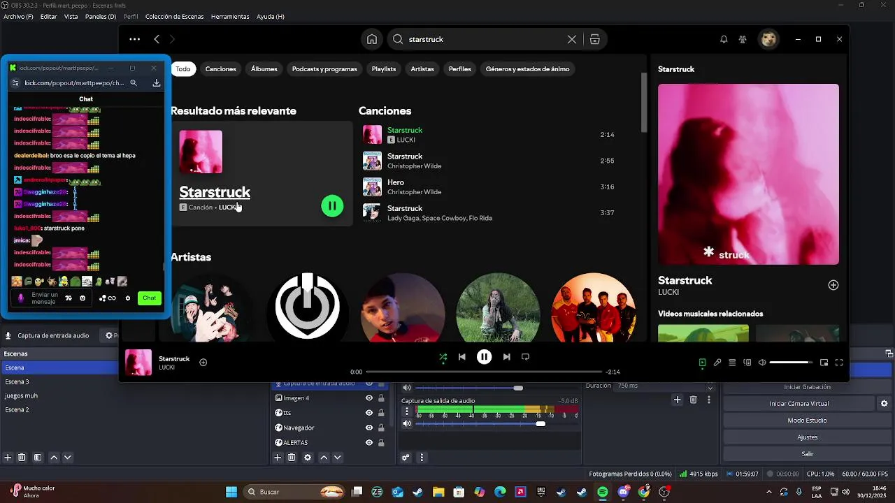Open Spotify profile avatar menu
Image resolution: width=895 pixels, height=503 pixels.
(x=769, y=39)
